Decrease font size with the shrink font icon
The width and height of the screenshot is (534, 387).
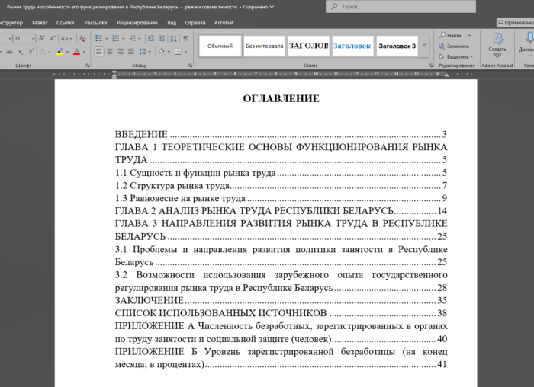point(53,38)
